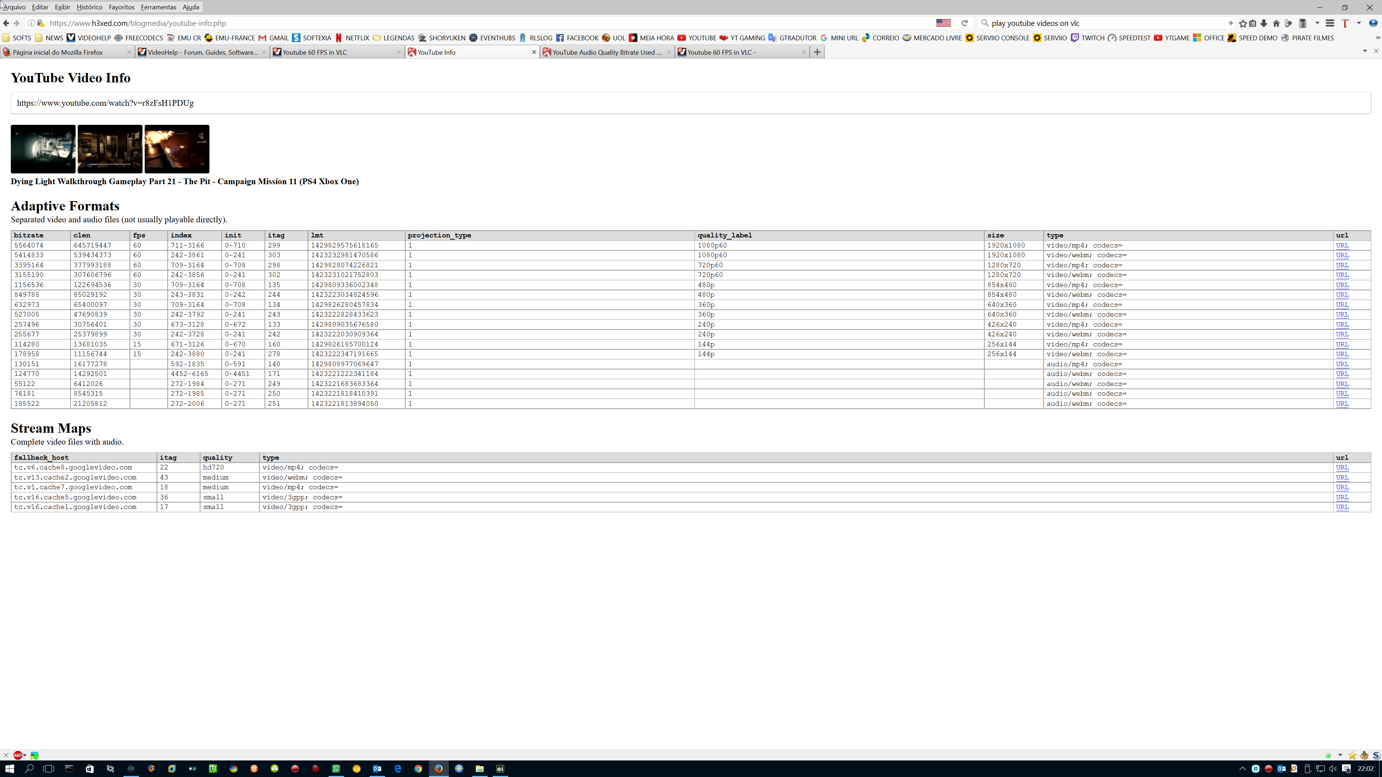Click the US flag icon in address bar

(943, 23)
